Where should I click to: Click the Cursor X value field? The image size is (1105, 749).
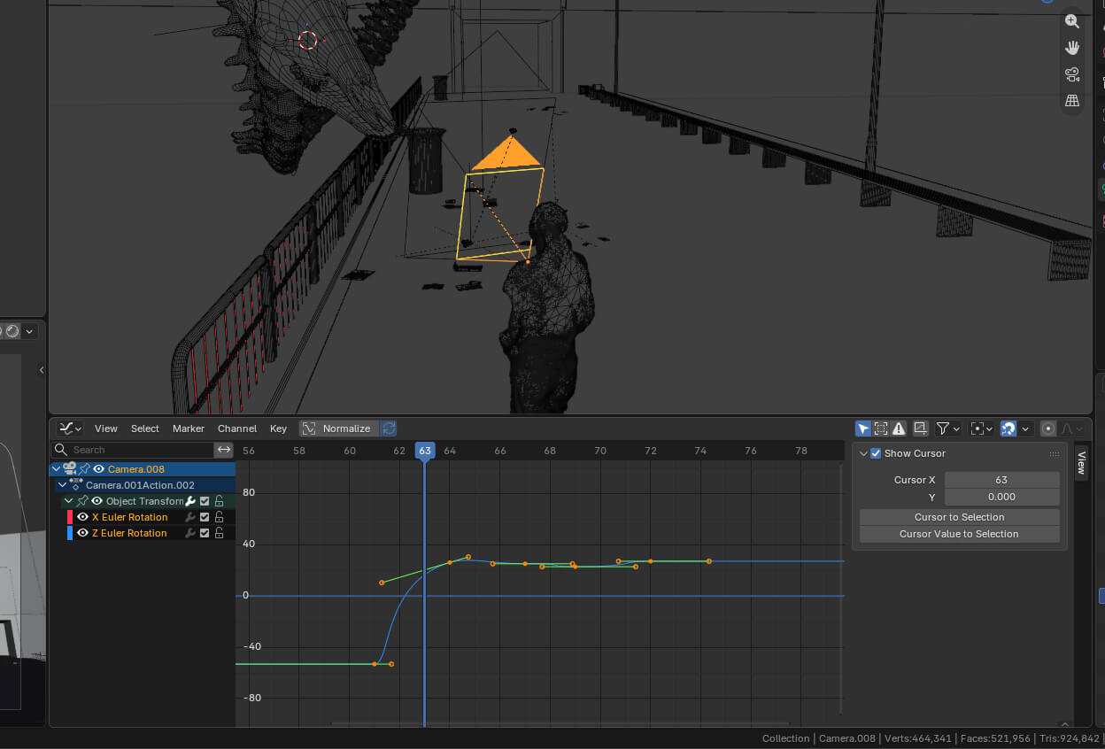click(1002, 480)
